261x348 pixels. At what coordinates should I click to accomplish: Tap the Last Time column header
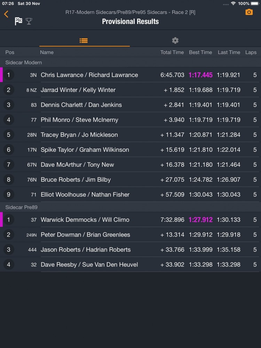tap(229, 53)
